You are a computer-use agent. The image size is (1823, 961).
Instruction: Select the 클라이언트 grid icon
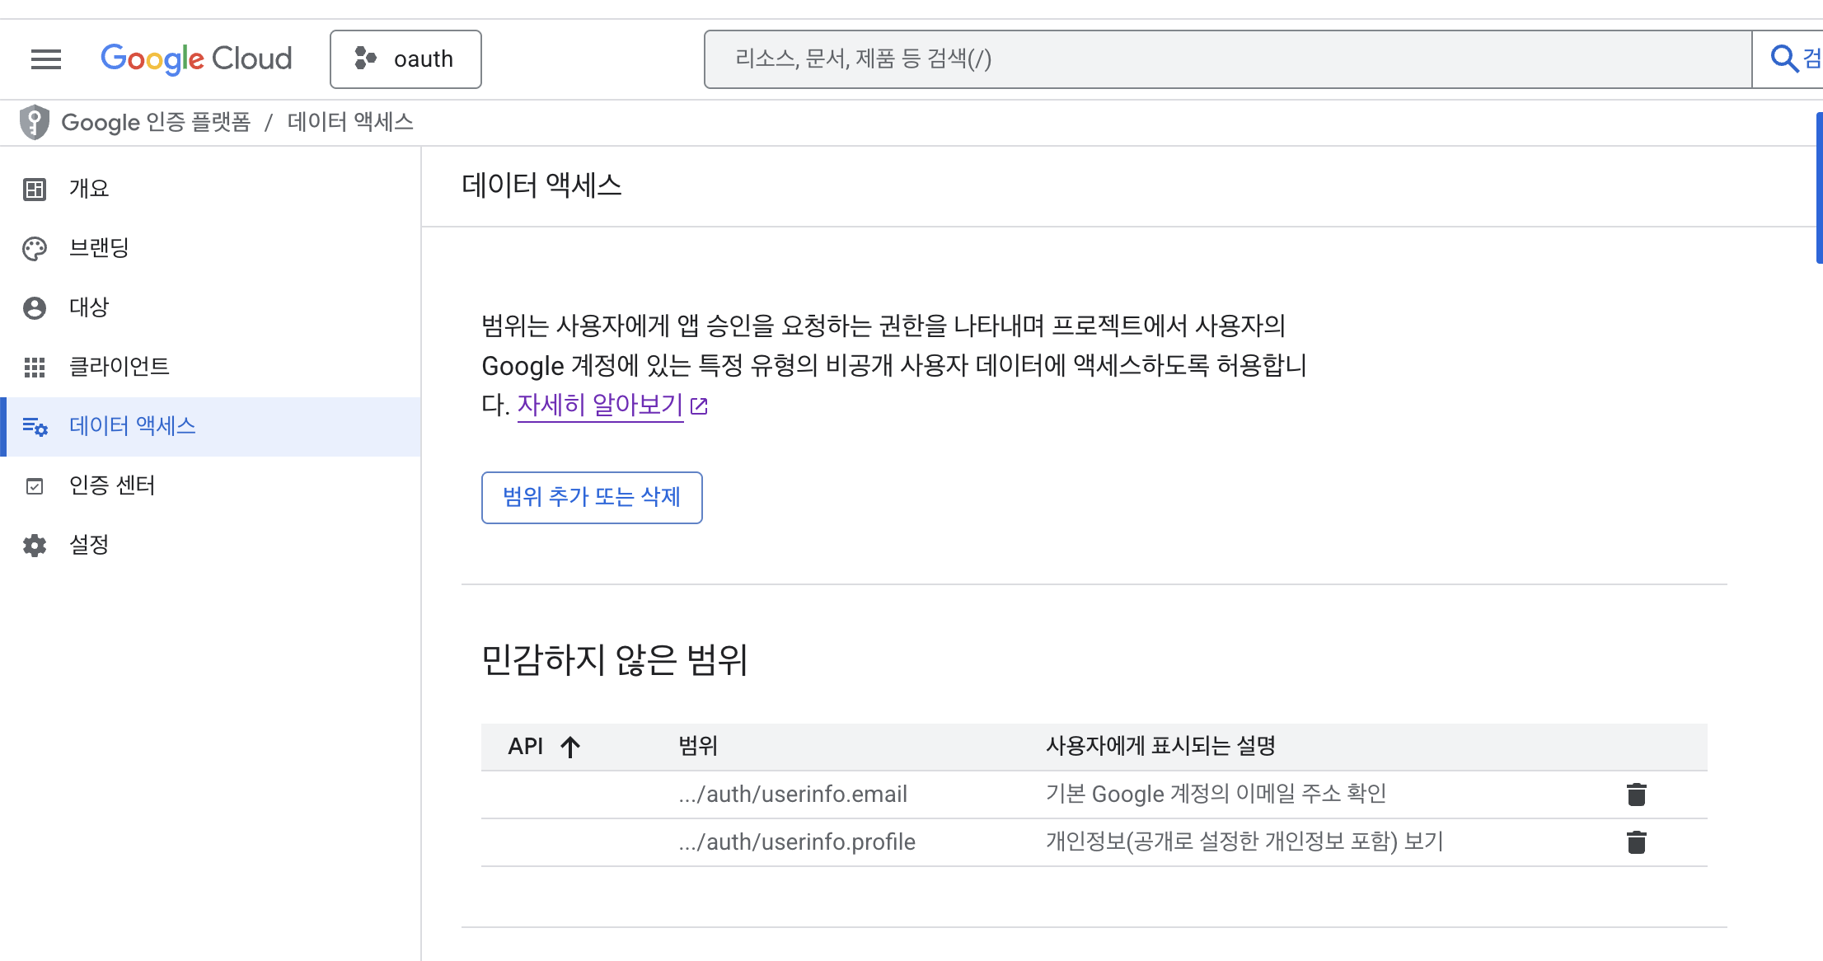point(35,367)
